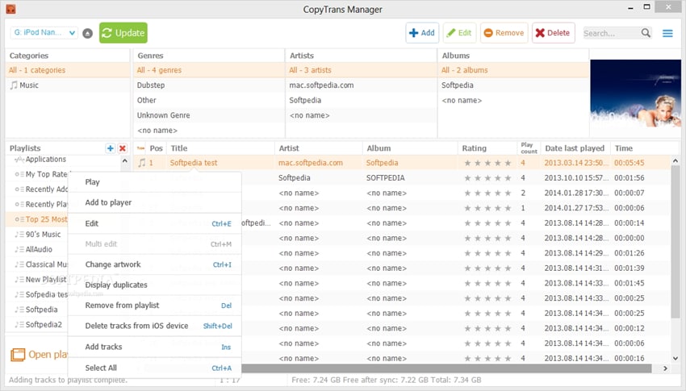Click the search magnifier icon

pyautogui.click(x=646, y=33)
